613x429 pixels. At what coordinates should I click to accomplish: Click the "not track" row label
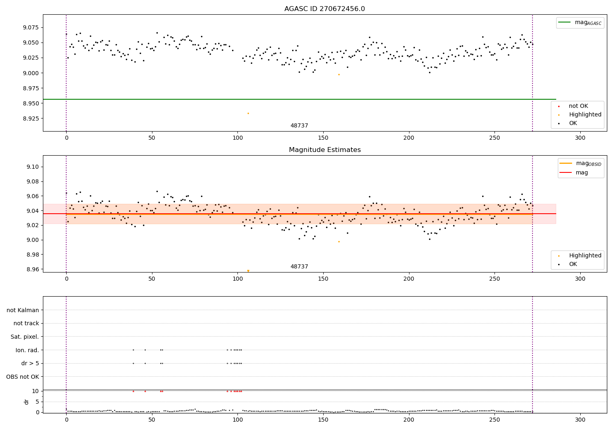(x=26, y=324)
